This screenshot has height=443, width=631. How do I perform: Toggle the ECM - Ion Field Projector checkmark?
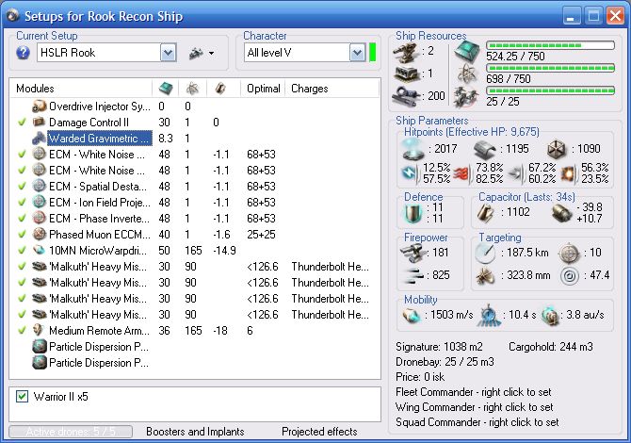(22, 202)
